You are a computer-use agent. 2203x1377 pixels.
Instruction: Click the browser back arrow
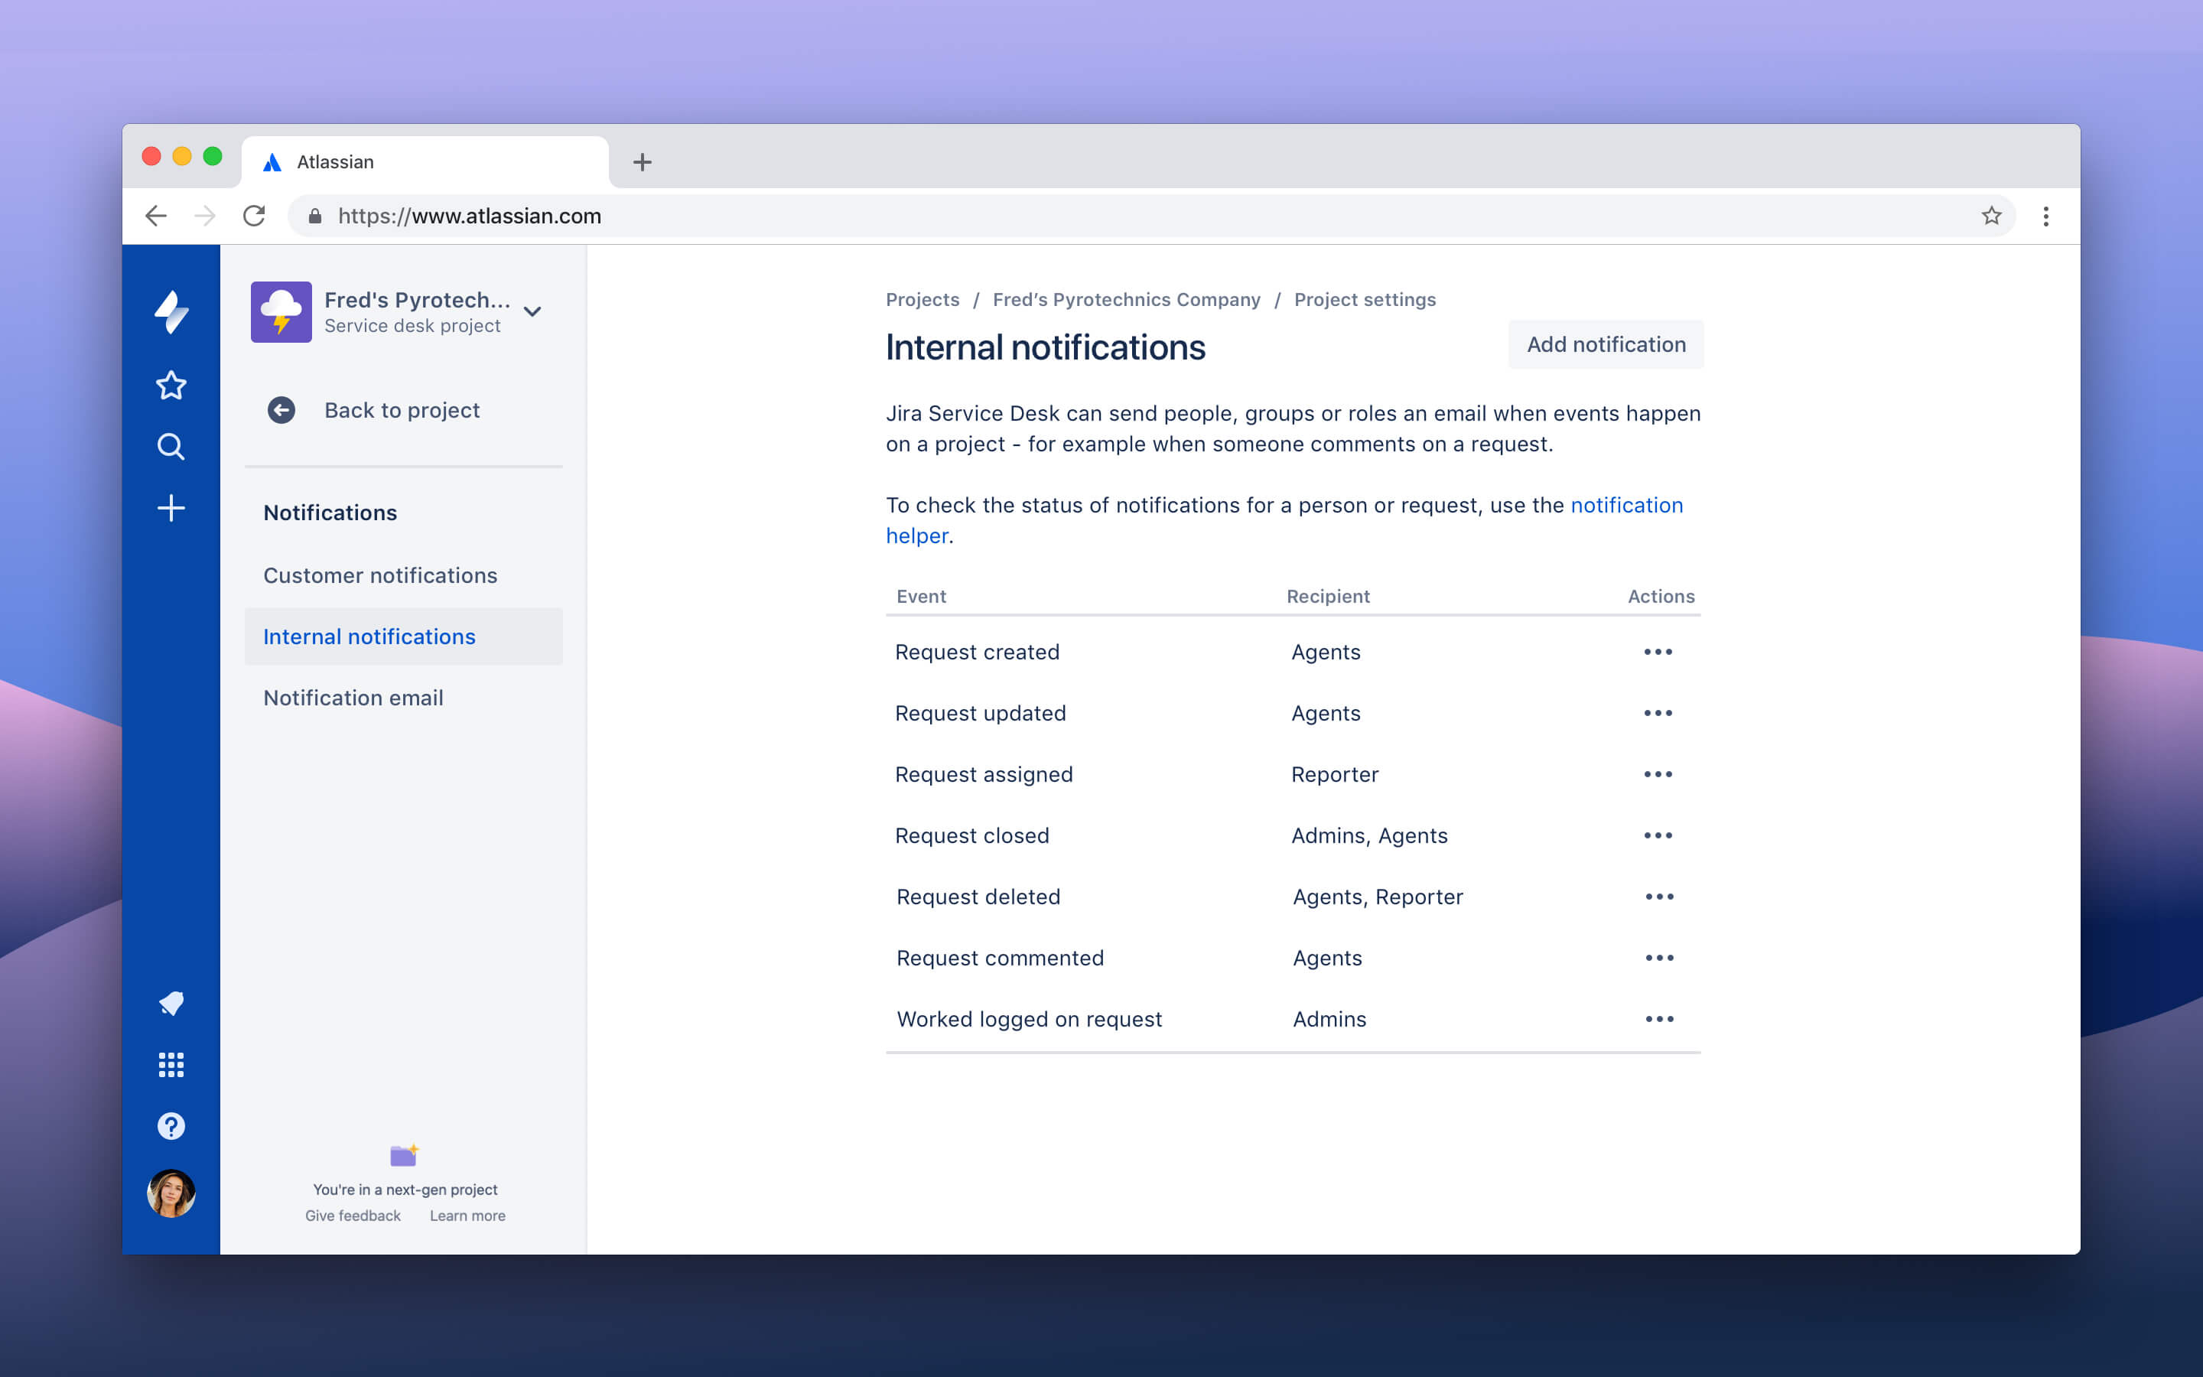pos(156,216)
